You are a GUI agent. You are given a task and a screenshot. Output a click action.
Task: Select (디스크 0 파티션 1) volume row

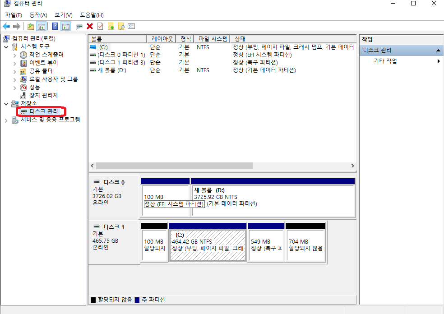222,55
